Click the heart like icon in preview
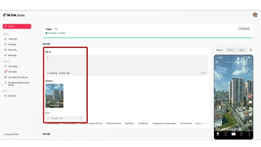Viewport: 261px width, 147px height. pyautogui.click(x=250, y=102)
